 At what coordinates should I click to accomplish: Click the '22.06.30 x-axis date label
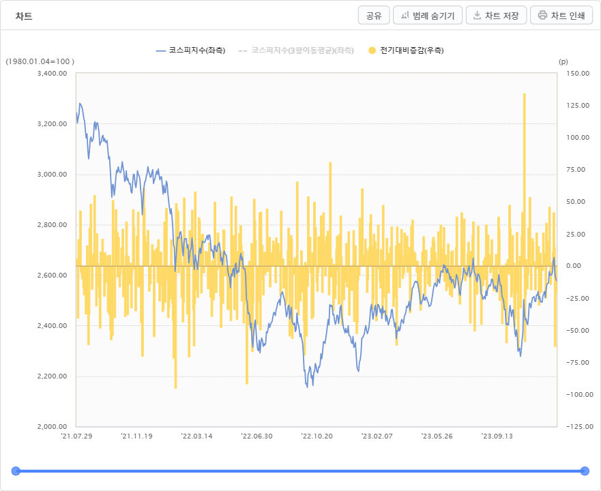pyautogui.click(x=256, y=436)
